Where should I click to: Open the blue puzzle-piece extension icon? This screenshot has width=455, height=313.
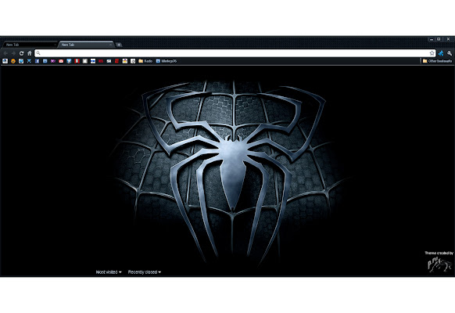[x=441, y=53]
